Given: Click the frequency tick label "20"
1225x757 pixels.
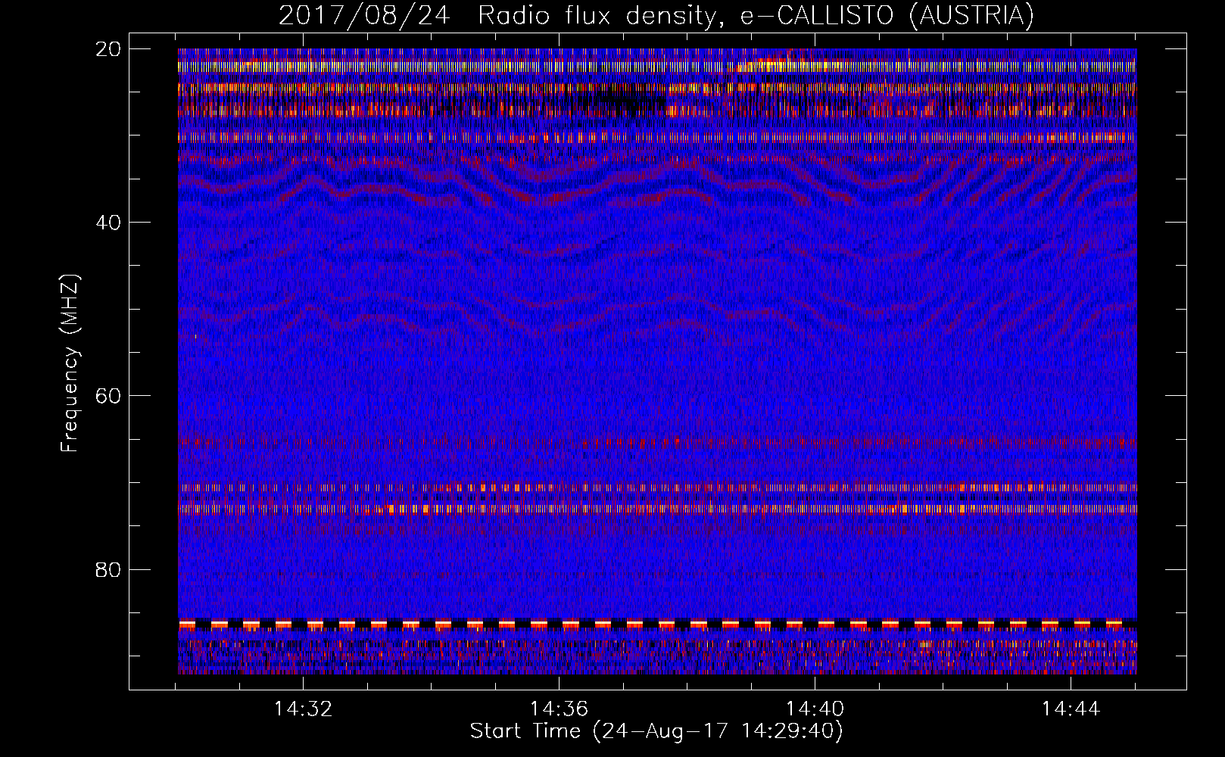Looking at the screenshot, I should pyautogui.click(x=109, y=48).
